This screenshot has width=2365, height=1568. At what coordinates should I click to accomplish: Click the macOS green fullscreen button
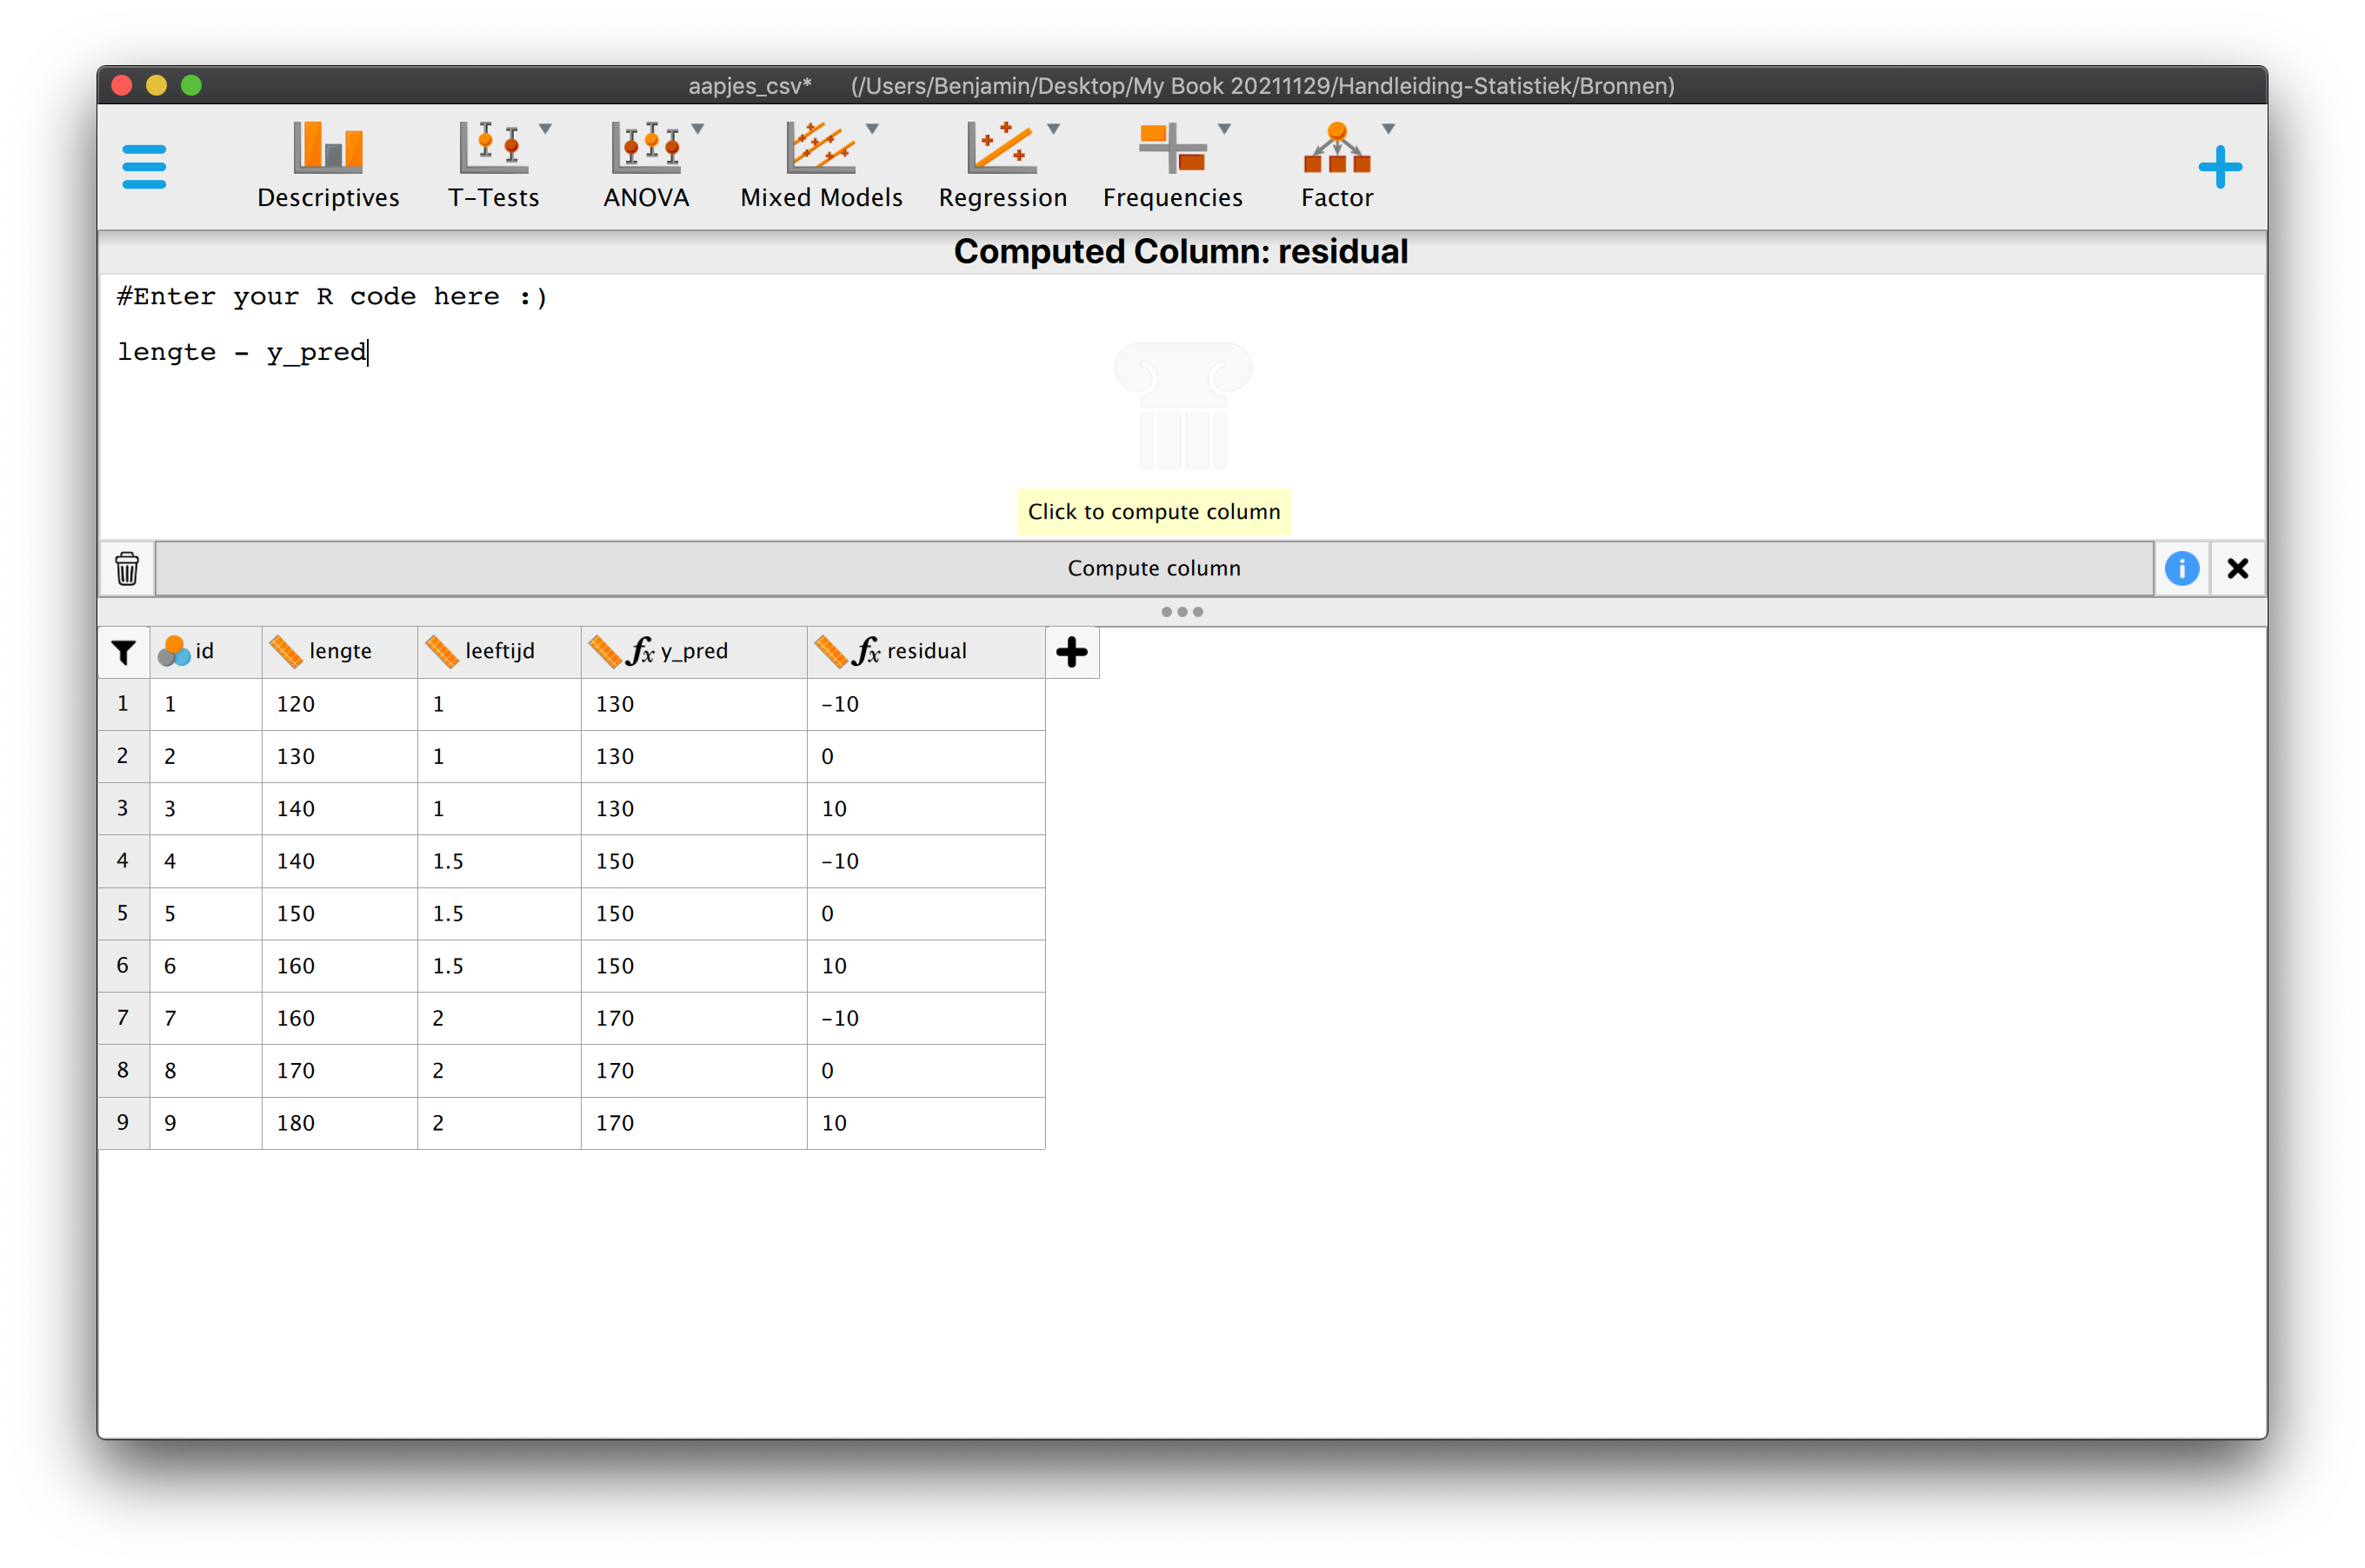191,85
